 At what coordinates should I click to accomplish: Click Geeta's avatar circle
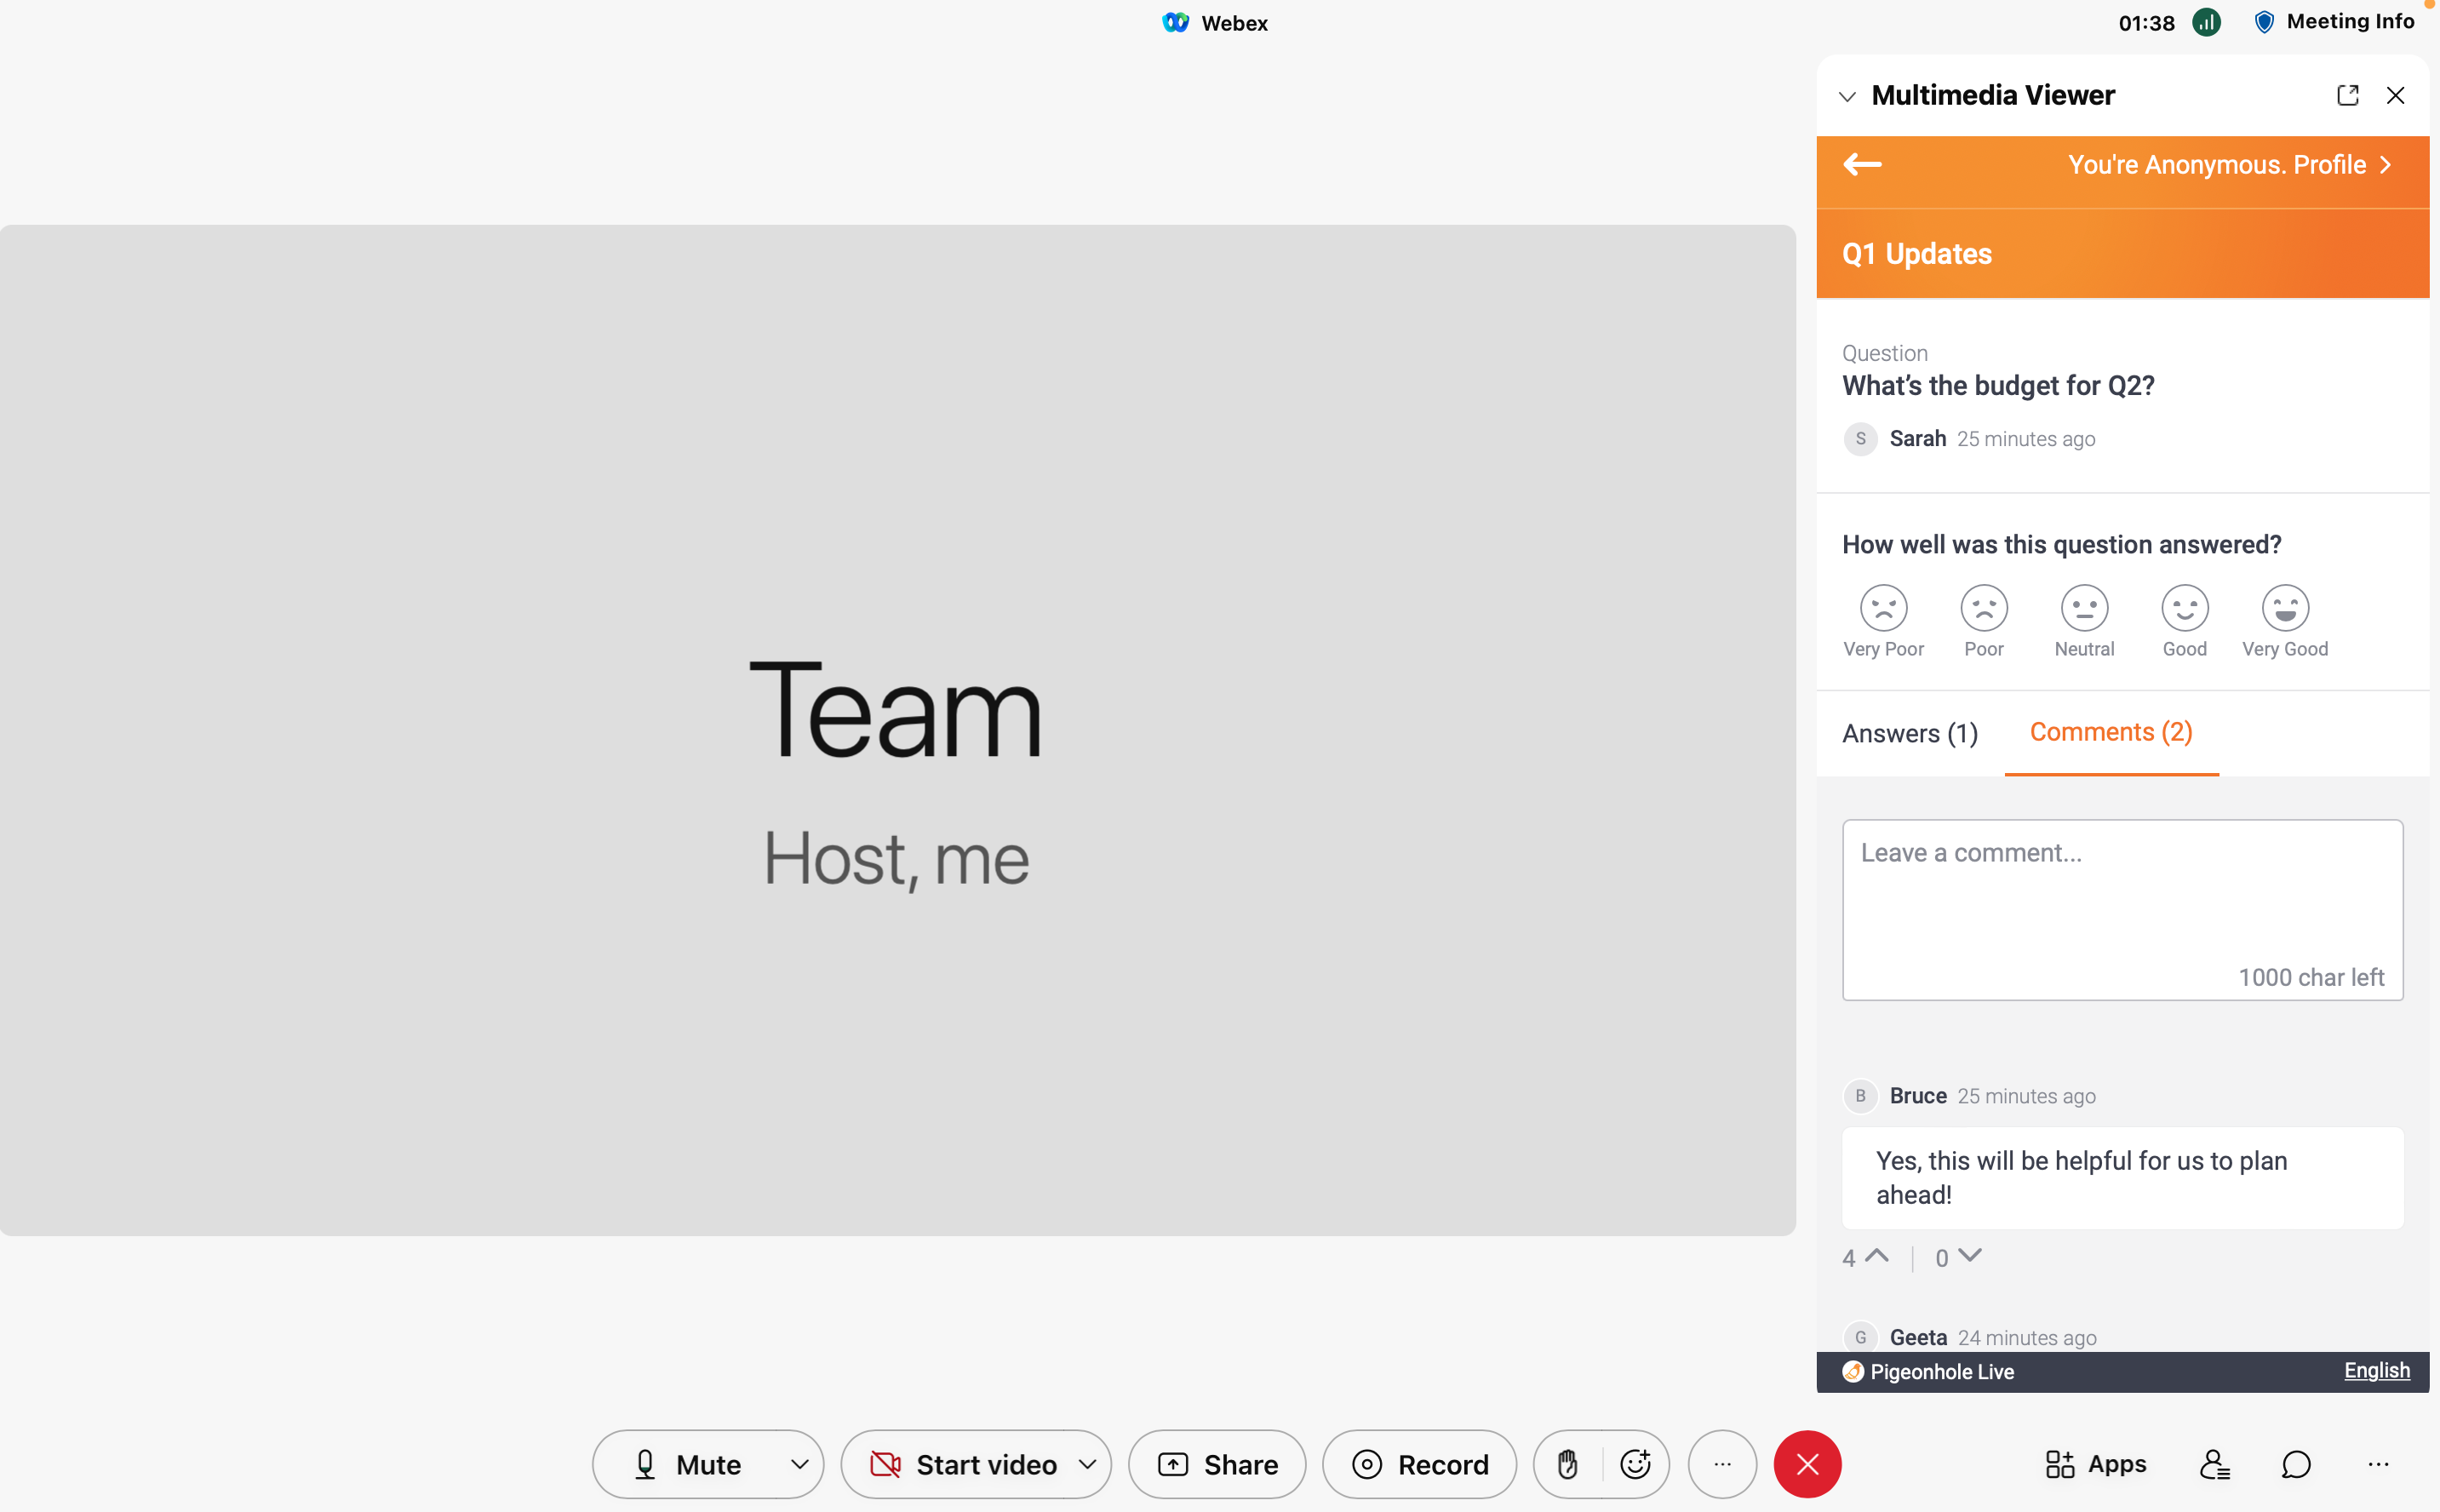click(x=1860, y=1337)
